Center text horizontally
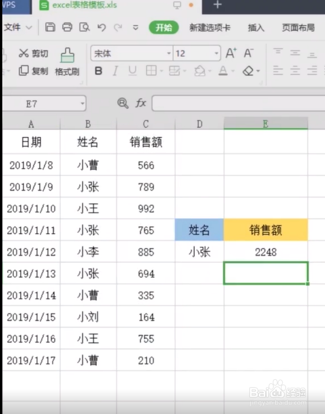 [x=295, y=71]
